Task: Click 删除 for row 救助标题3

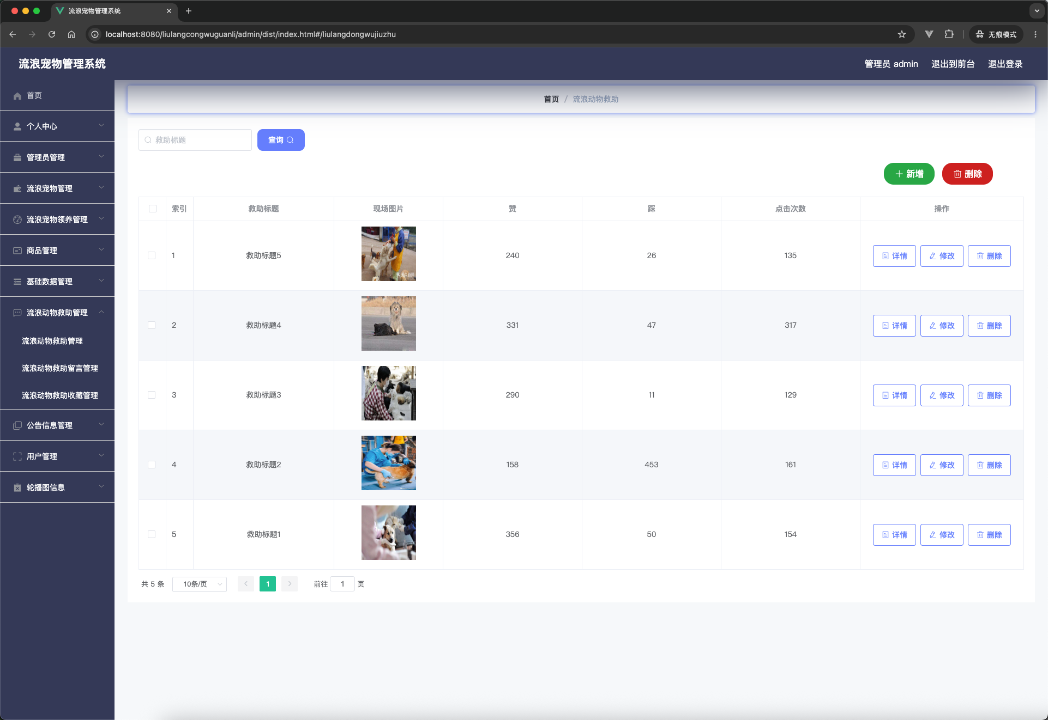Action: tap(989, 395)
